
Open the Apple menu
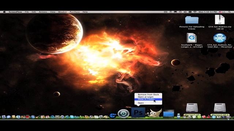4,12
